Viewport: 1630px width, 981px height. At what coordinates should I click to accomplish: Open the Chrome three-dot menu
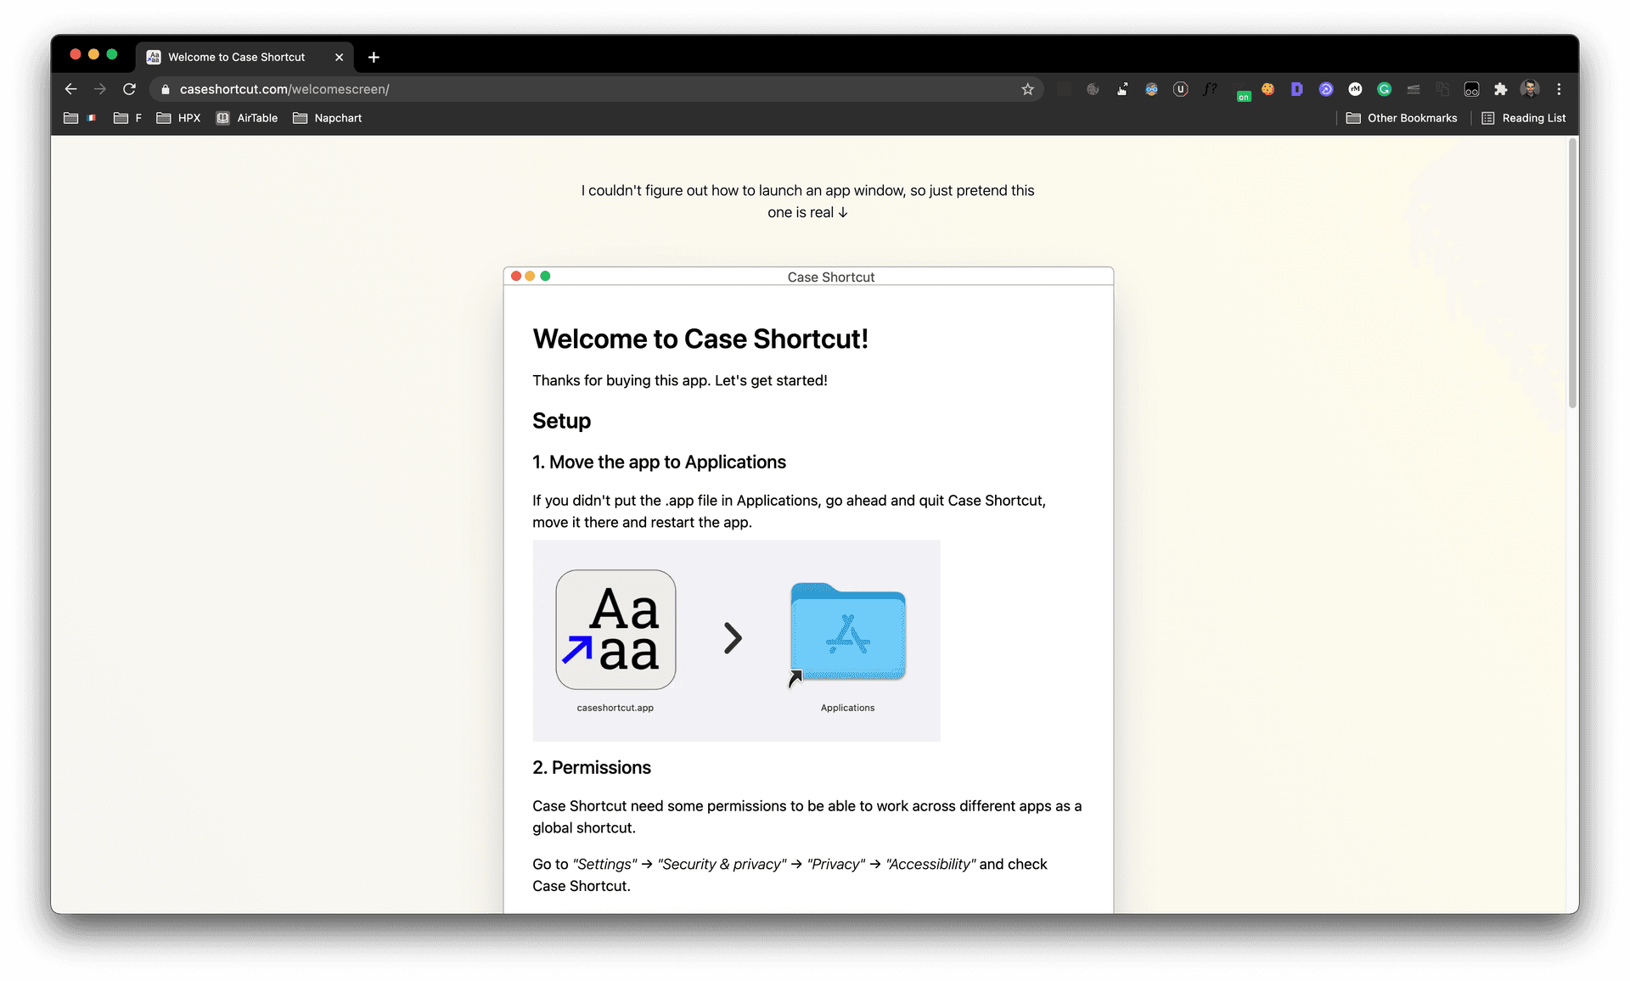click(1559, 89)
